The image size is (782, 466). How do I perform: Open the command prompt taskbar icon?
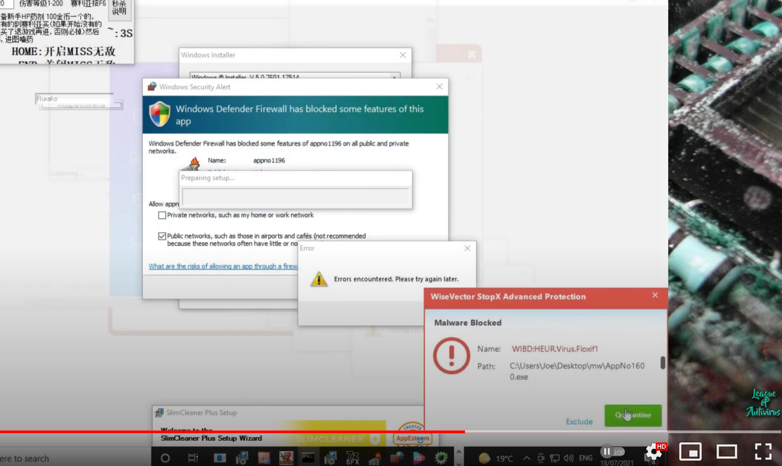[308, 458]
